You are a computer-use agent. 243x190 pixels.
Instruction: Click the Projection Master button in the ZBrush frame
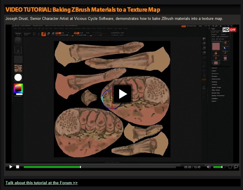point(27,34)
